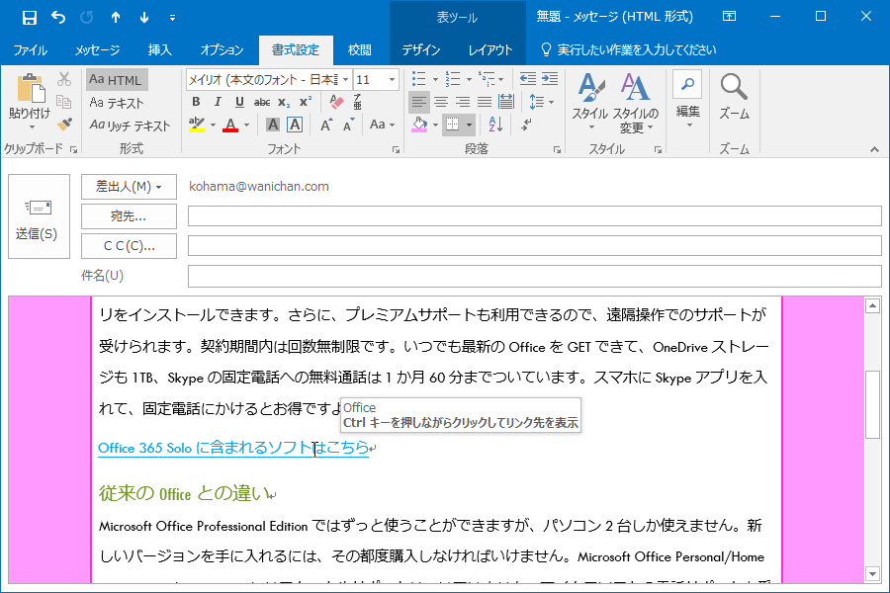Open line spacing options
Image resolution: width=890 pixels, height=593 pixels.
[x=541, y=102]
